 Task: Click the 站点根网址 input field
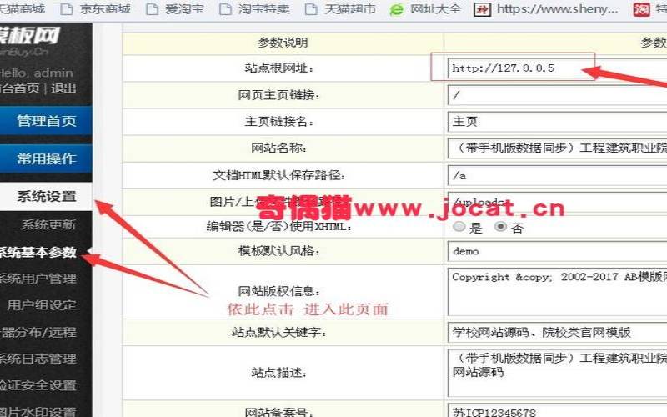coord(557,68)
